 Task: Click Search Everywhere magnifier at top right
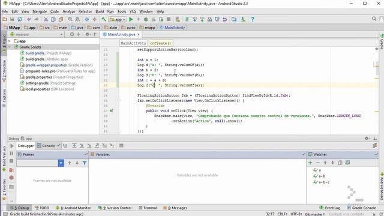pyautogui.click(x=374, y=19)
